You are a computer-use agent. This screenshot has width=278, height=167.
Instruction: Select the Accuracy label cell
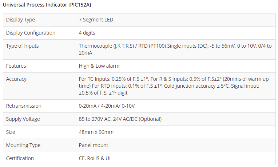click(16, 79)
